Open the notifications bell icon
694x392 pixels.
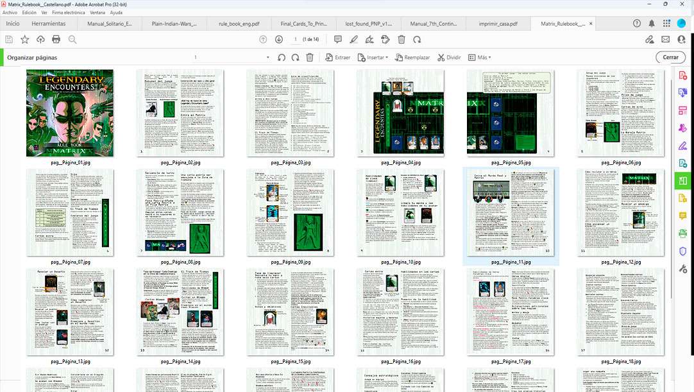pyautogui.click(x=652, y=24)
